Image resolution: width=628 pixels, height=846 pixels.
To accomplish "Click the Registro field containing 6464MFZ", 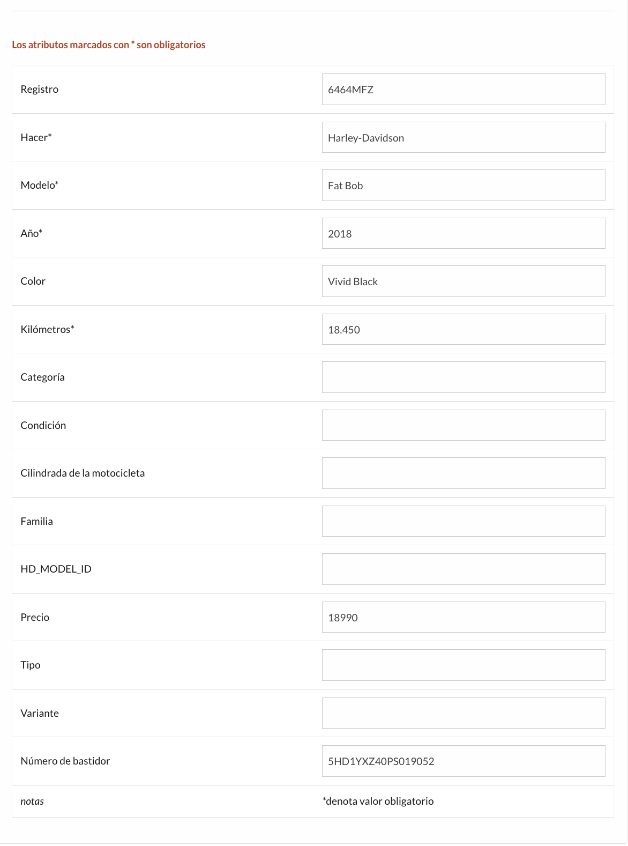I will [x=463, y=89].
